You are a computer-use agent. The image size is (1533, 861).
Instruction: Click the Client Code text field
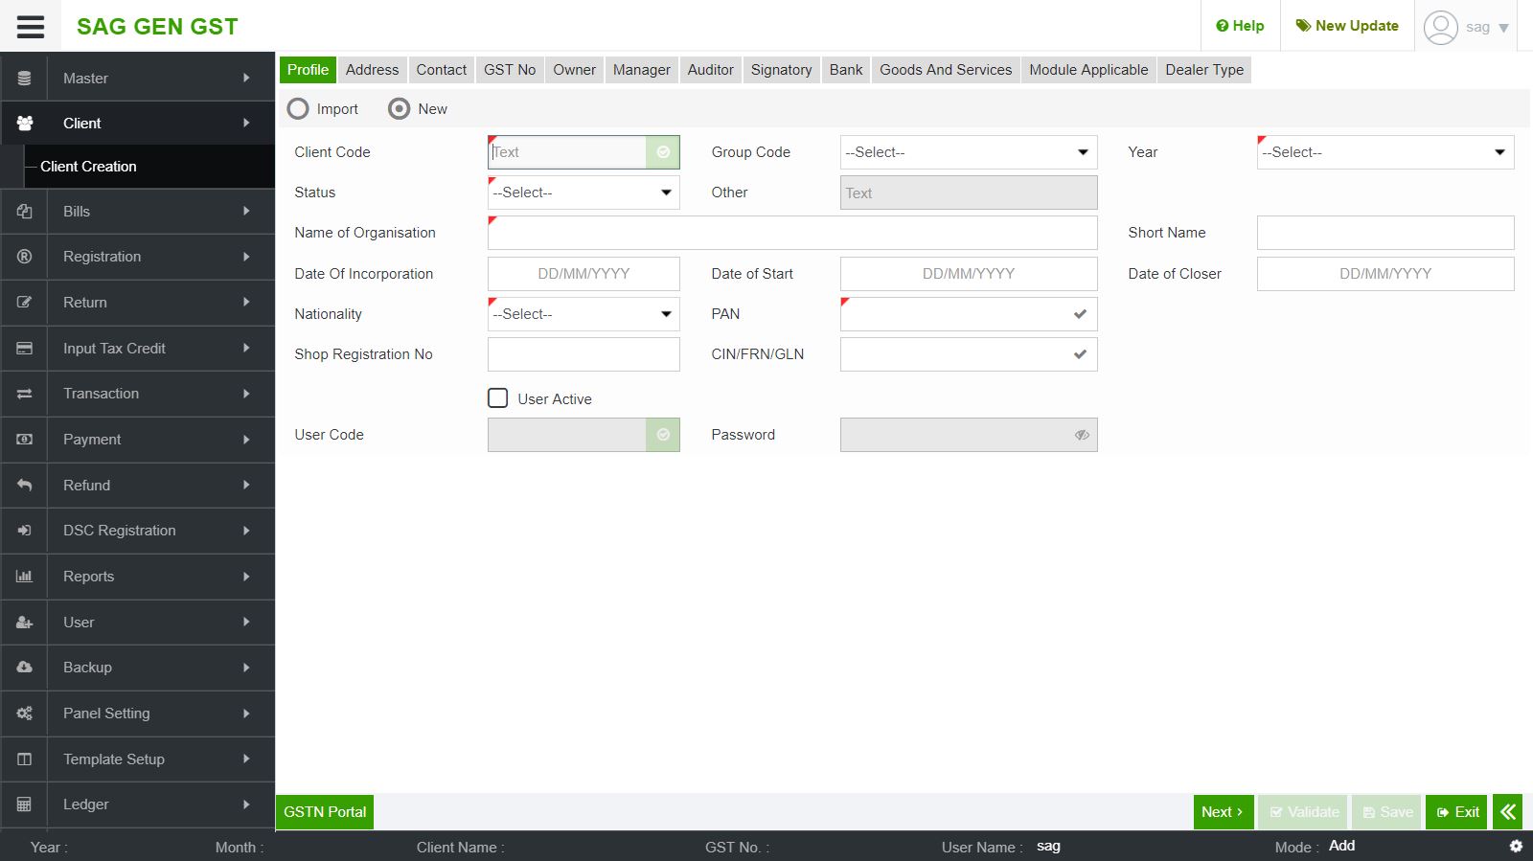tap(567, 152)
